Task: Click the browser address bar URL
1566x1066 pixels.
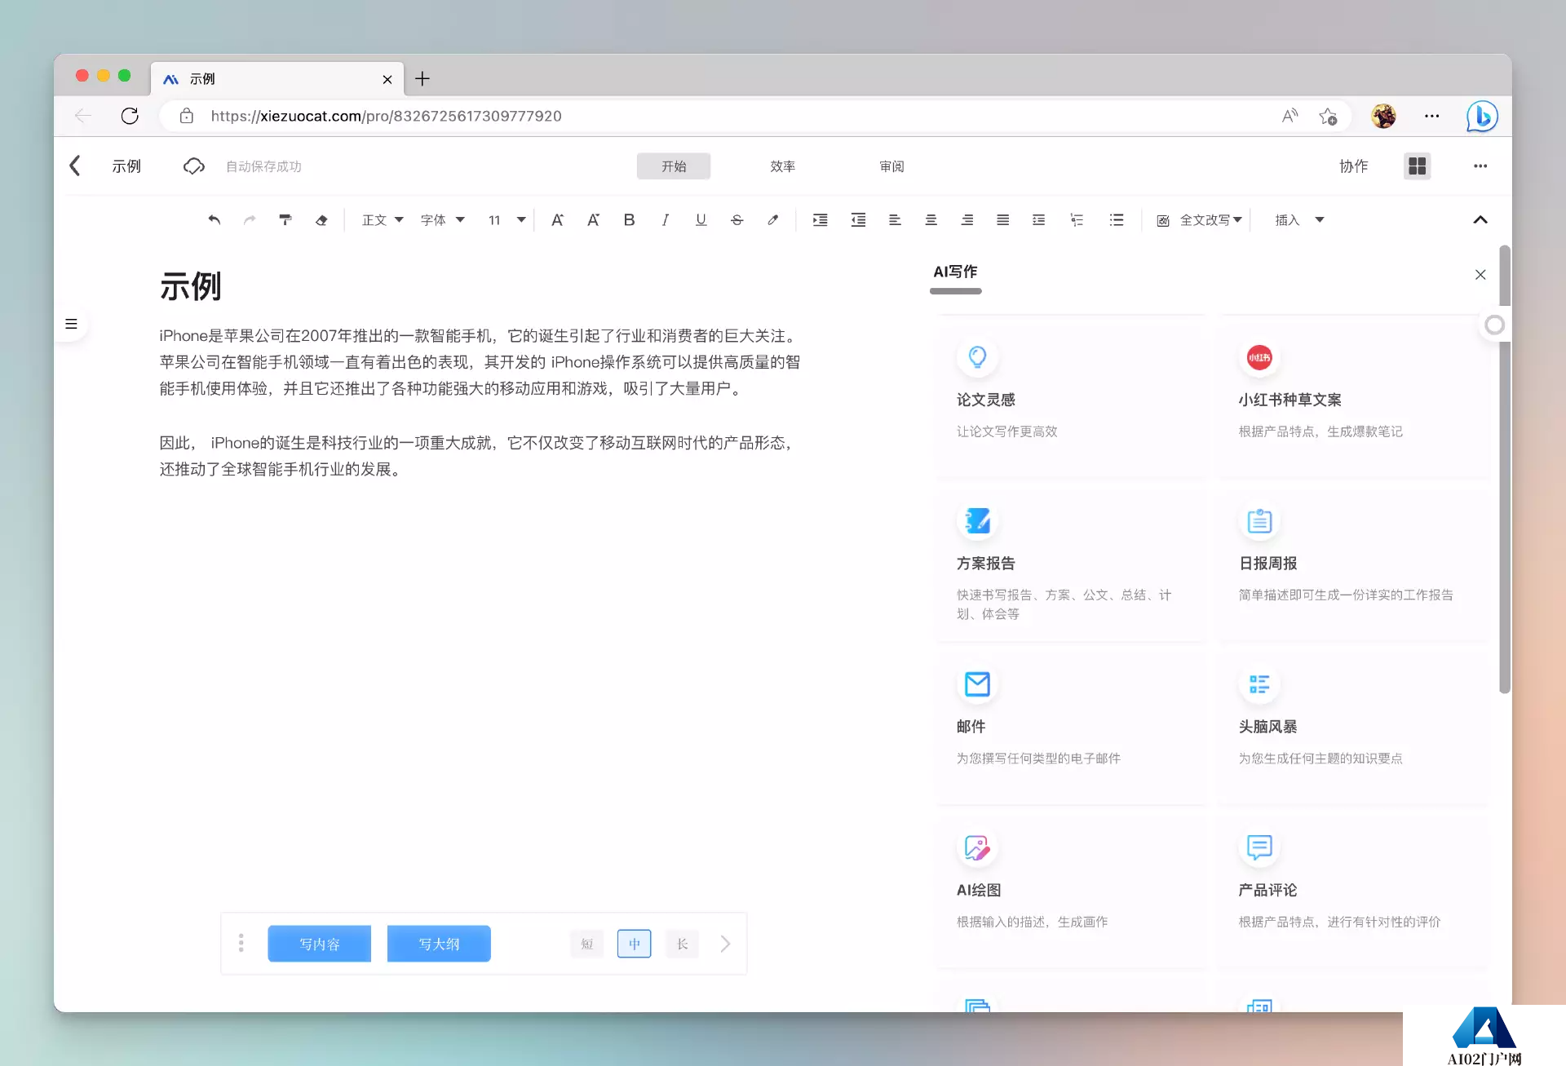Action: click(386, 116)
